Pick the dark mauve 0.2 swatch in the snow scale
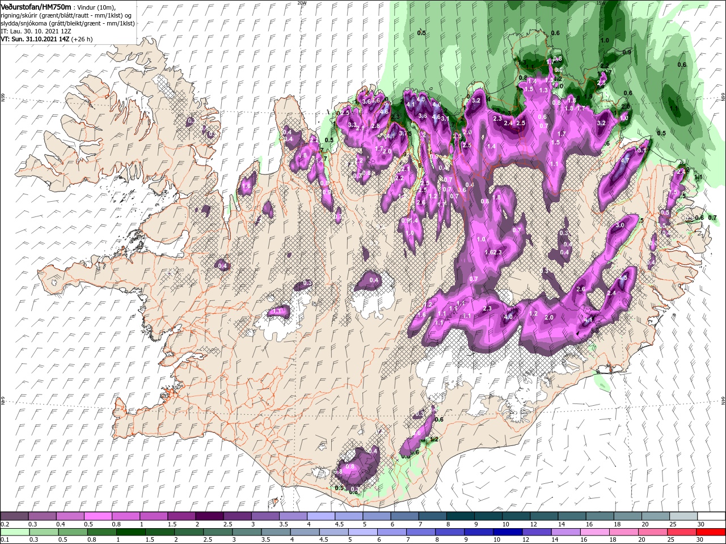 (15, 516)
